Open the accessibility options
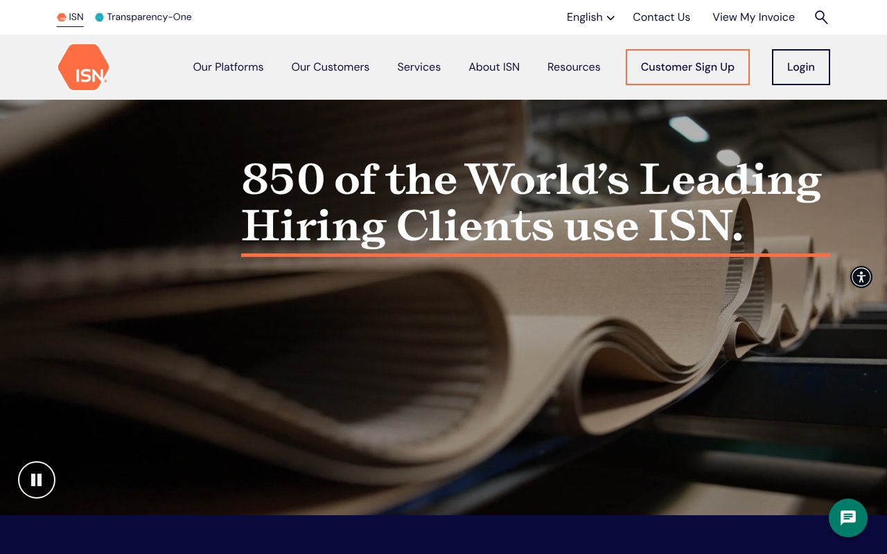Image resolution: width=887 pixels, height=554 pixels. 861,277
